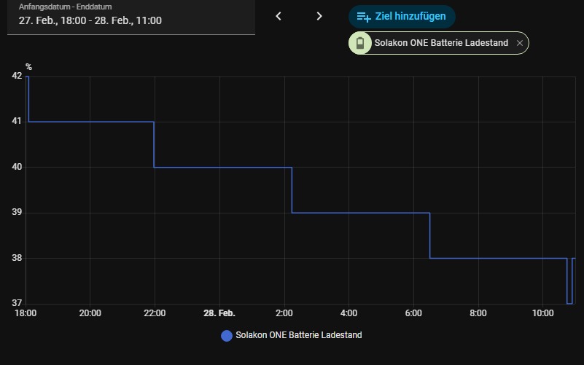Click the Ziel hinzufügen button
This screenshot has height=365, width=584.
click(402, 17)
